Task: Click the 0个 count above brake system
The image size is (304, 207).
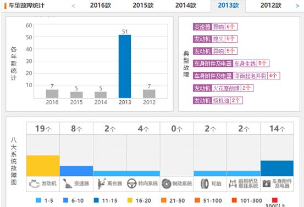Action: point(177,129)
